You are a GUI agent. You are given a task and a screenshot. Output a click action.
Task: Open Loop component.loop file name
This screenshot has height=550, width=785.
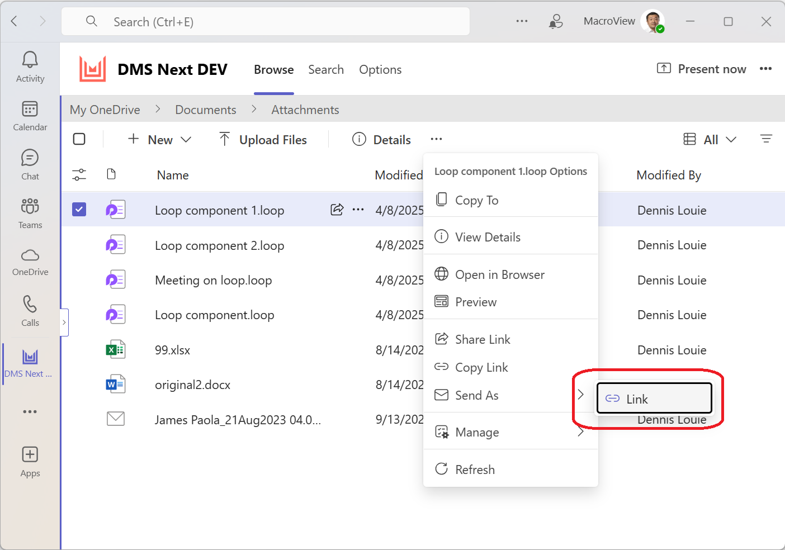[x=215, y=315]
